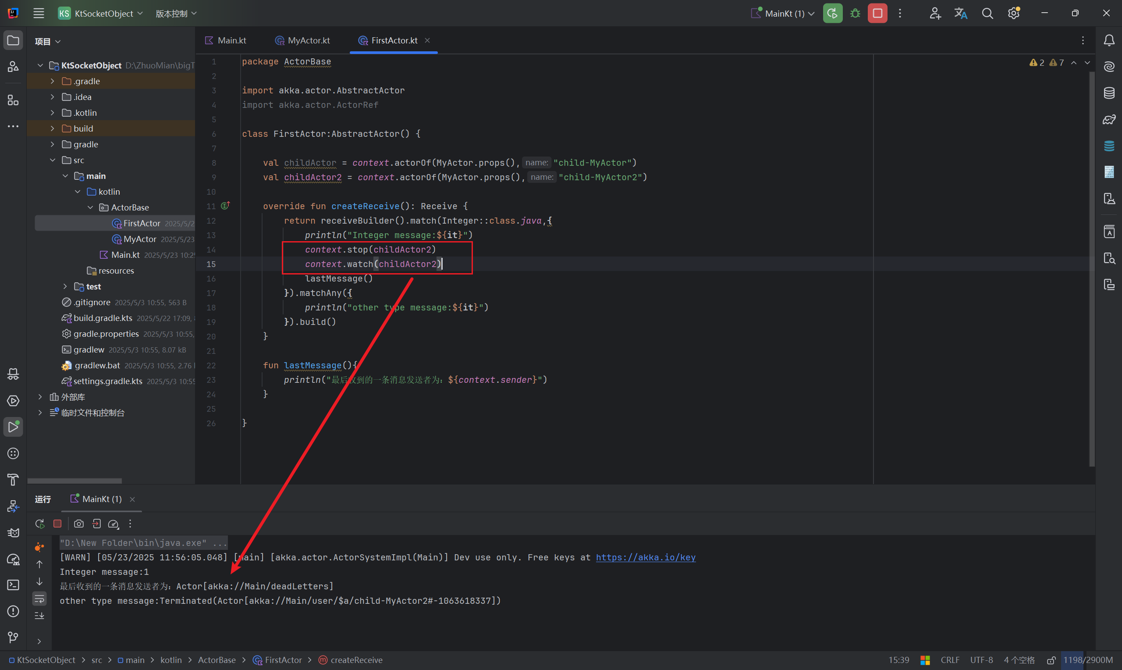Expand the 外部库 node
Image resolution: width=1122 pixels, height=670 pixels.
coord(40,397)
